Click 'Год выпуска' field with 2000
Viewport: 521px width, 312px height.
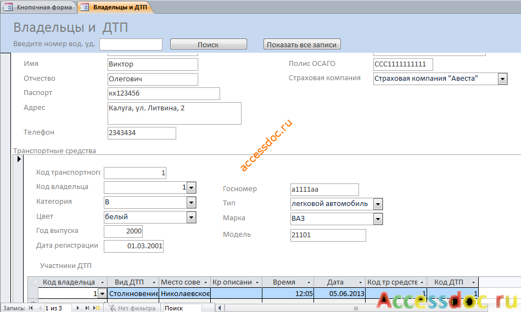[124, 231]
